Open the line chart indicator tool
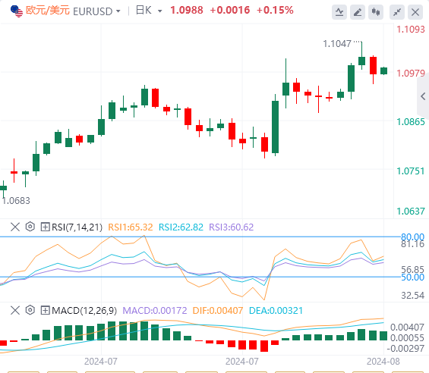 (339, 12)
